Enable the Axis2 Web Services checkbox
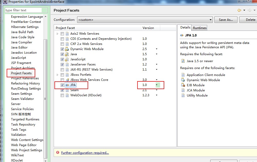 62,34
